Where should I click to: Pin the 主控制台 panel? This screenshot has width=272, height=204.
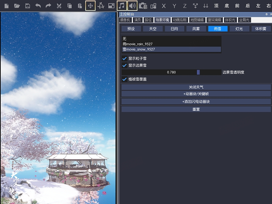coord(267,14)
